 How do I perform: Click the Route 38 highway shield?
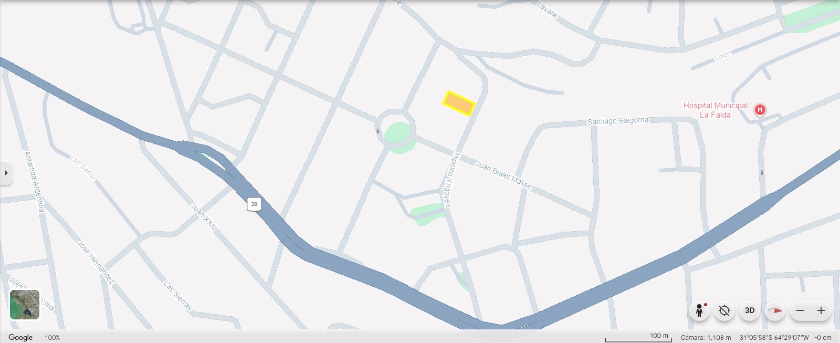(254, 204)
